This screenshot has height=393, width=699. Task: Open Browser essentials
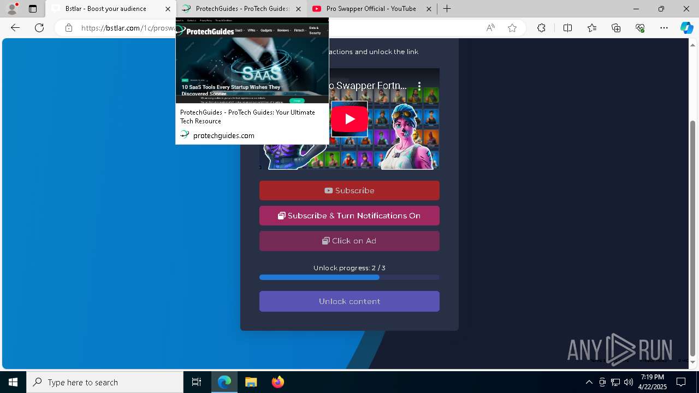(640, 28)
